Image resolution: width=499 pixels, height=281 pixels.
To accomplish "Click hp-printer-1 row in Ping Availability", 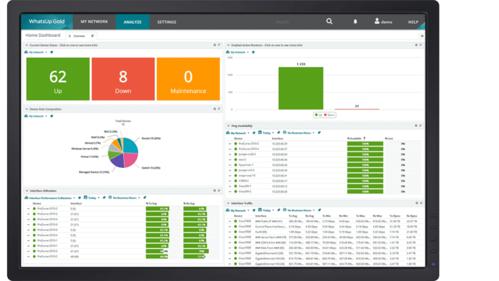I will 325,165.
